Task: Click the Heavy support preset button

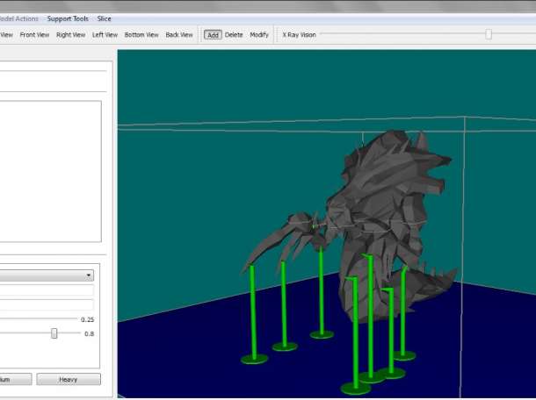Action: [x=69, y=379]
